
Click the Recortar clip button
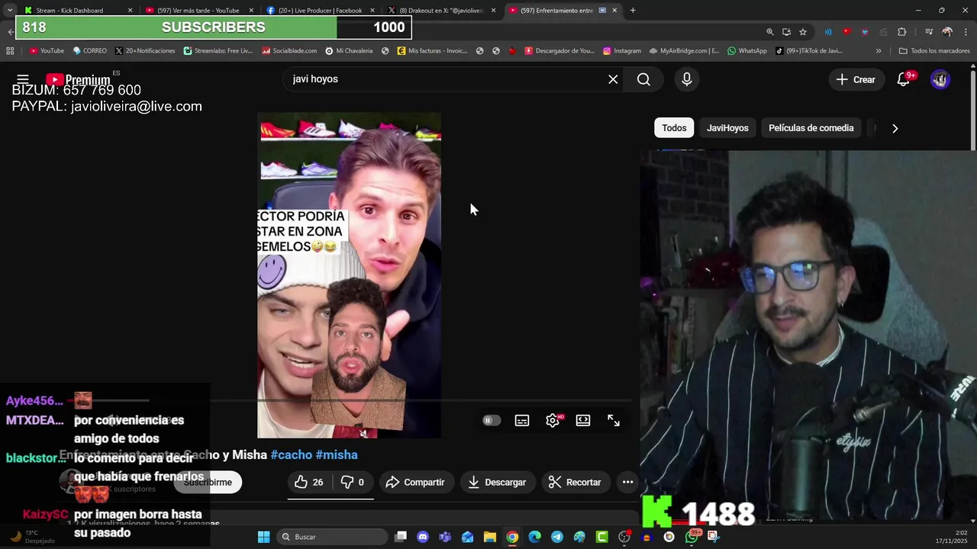pyautogui.click(x=575, y=482)
